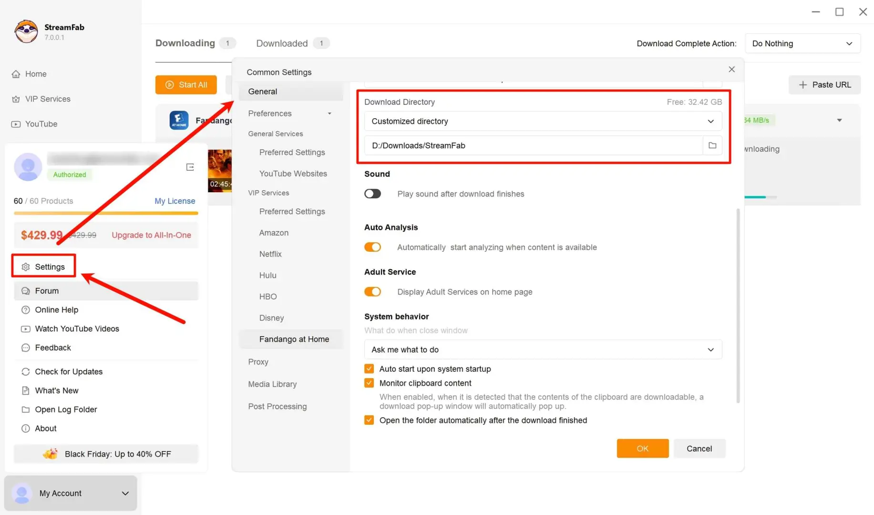The width and height of the screenshot is (874, 515).
Task: Expand the Preferences section arrow
Action: [329, 113]
